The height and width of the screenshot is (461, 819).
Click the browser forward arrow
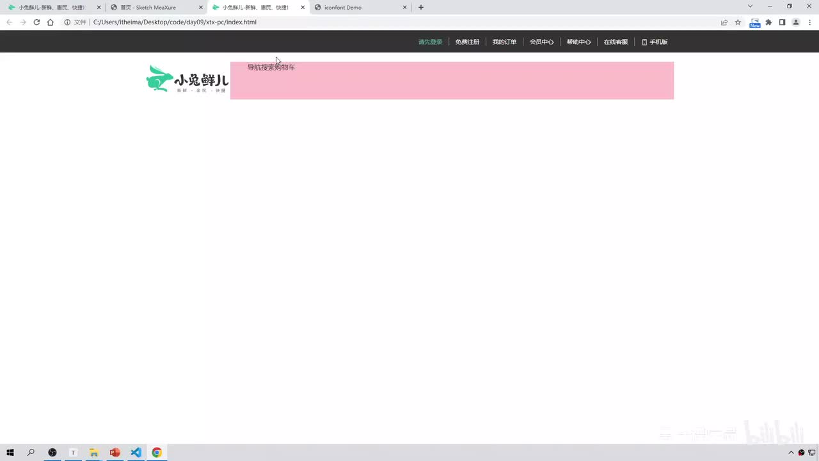coord(23,22)
